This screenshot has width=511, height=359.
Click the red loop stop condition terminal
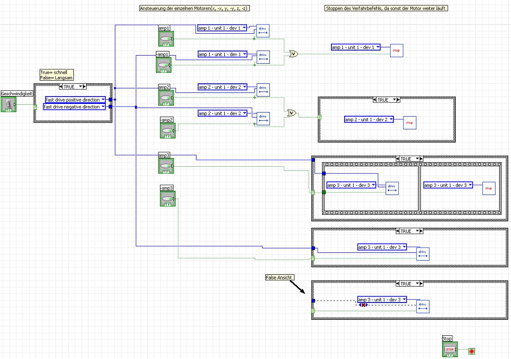(x=471, y=351)
